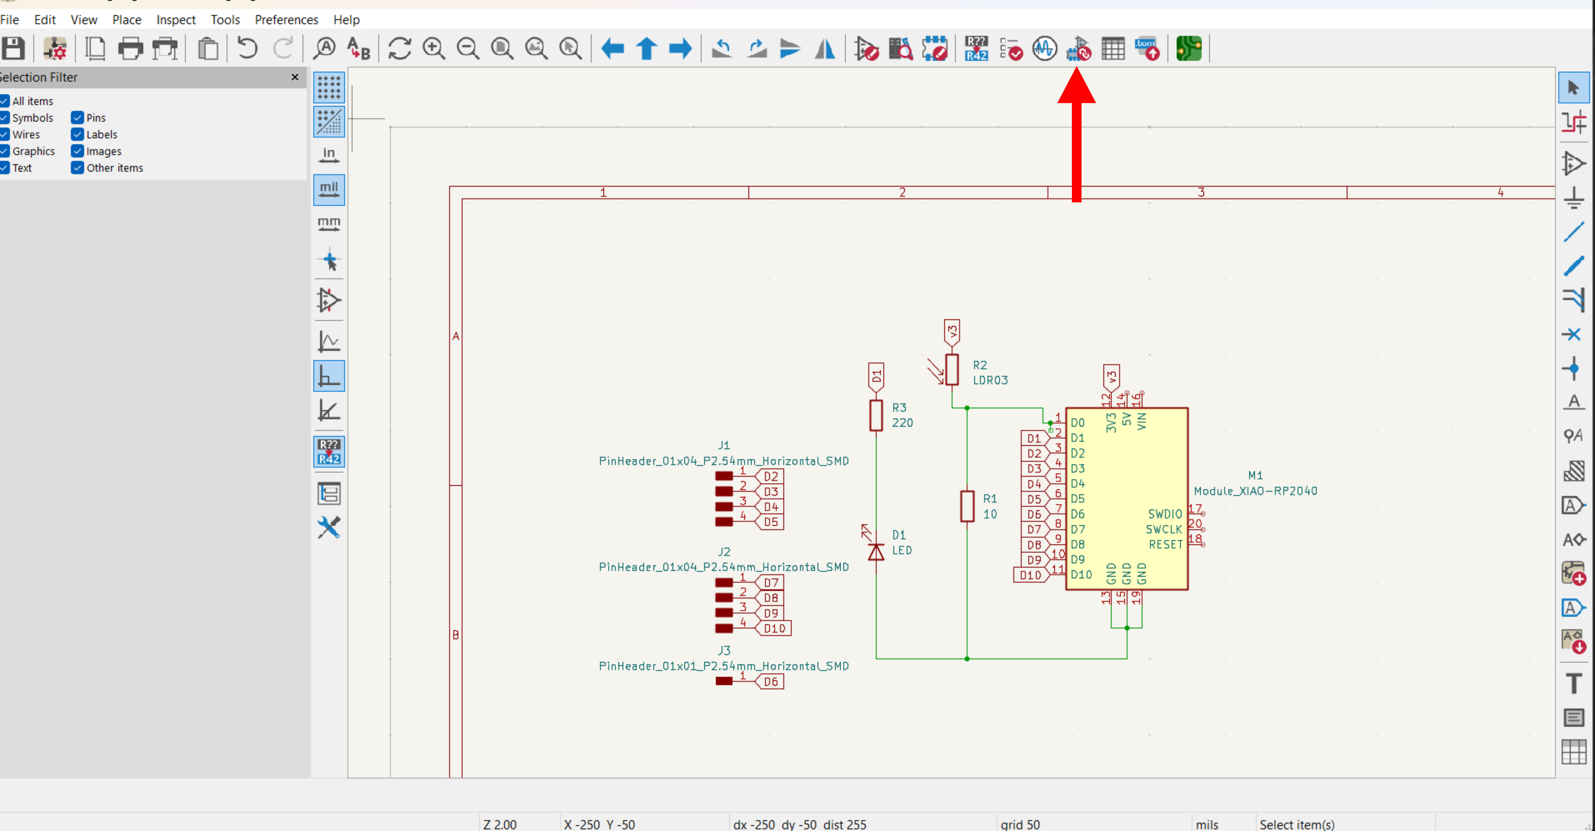The image size is (1595, 831).
Task: Open the Inspect menu
Action: 176,20
